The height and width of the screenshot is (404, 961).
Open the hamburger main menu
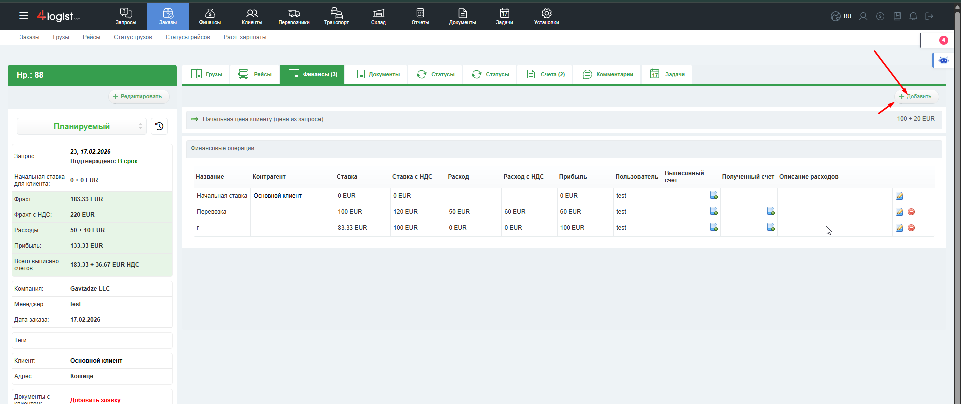pos(24,16)
